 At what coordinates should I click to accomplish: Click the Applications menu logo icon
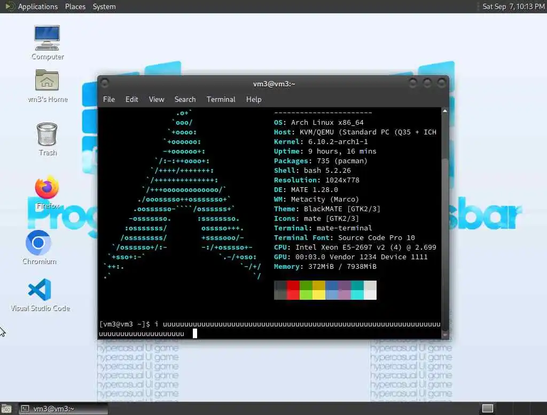[x=10, y=6]
